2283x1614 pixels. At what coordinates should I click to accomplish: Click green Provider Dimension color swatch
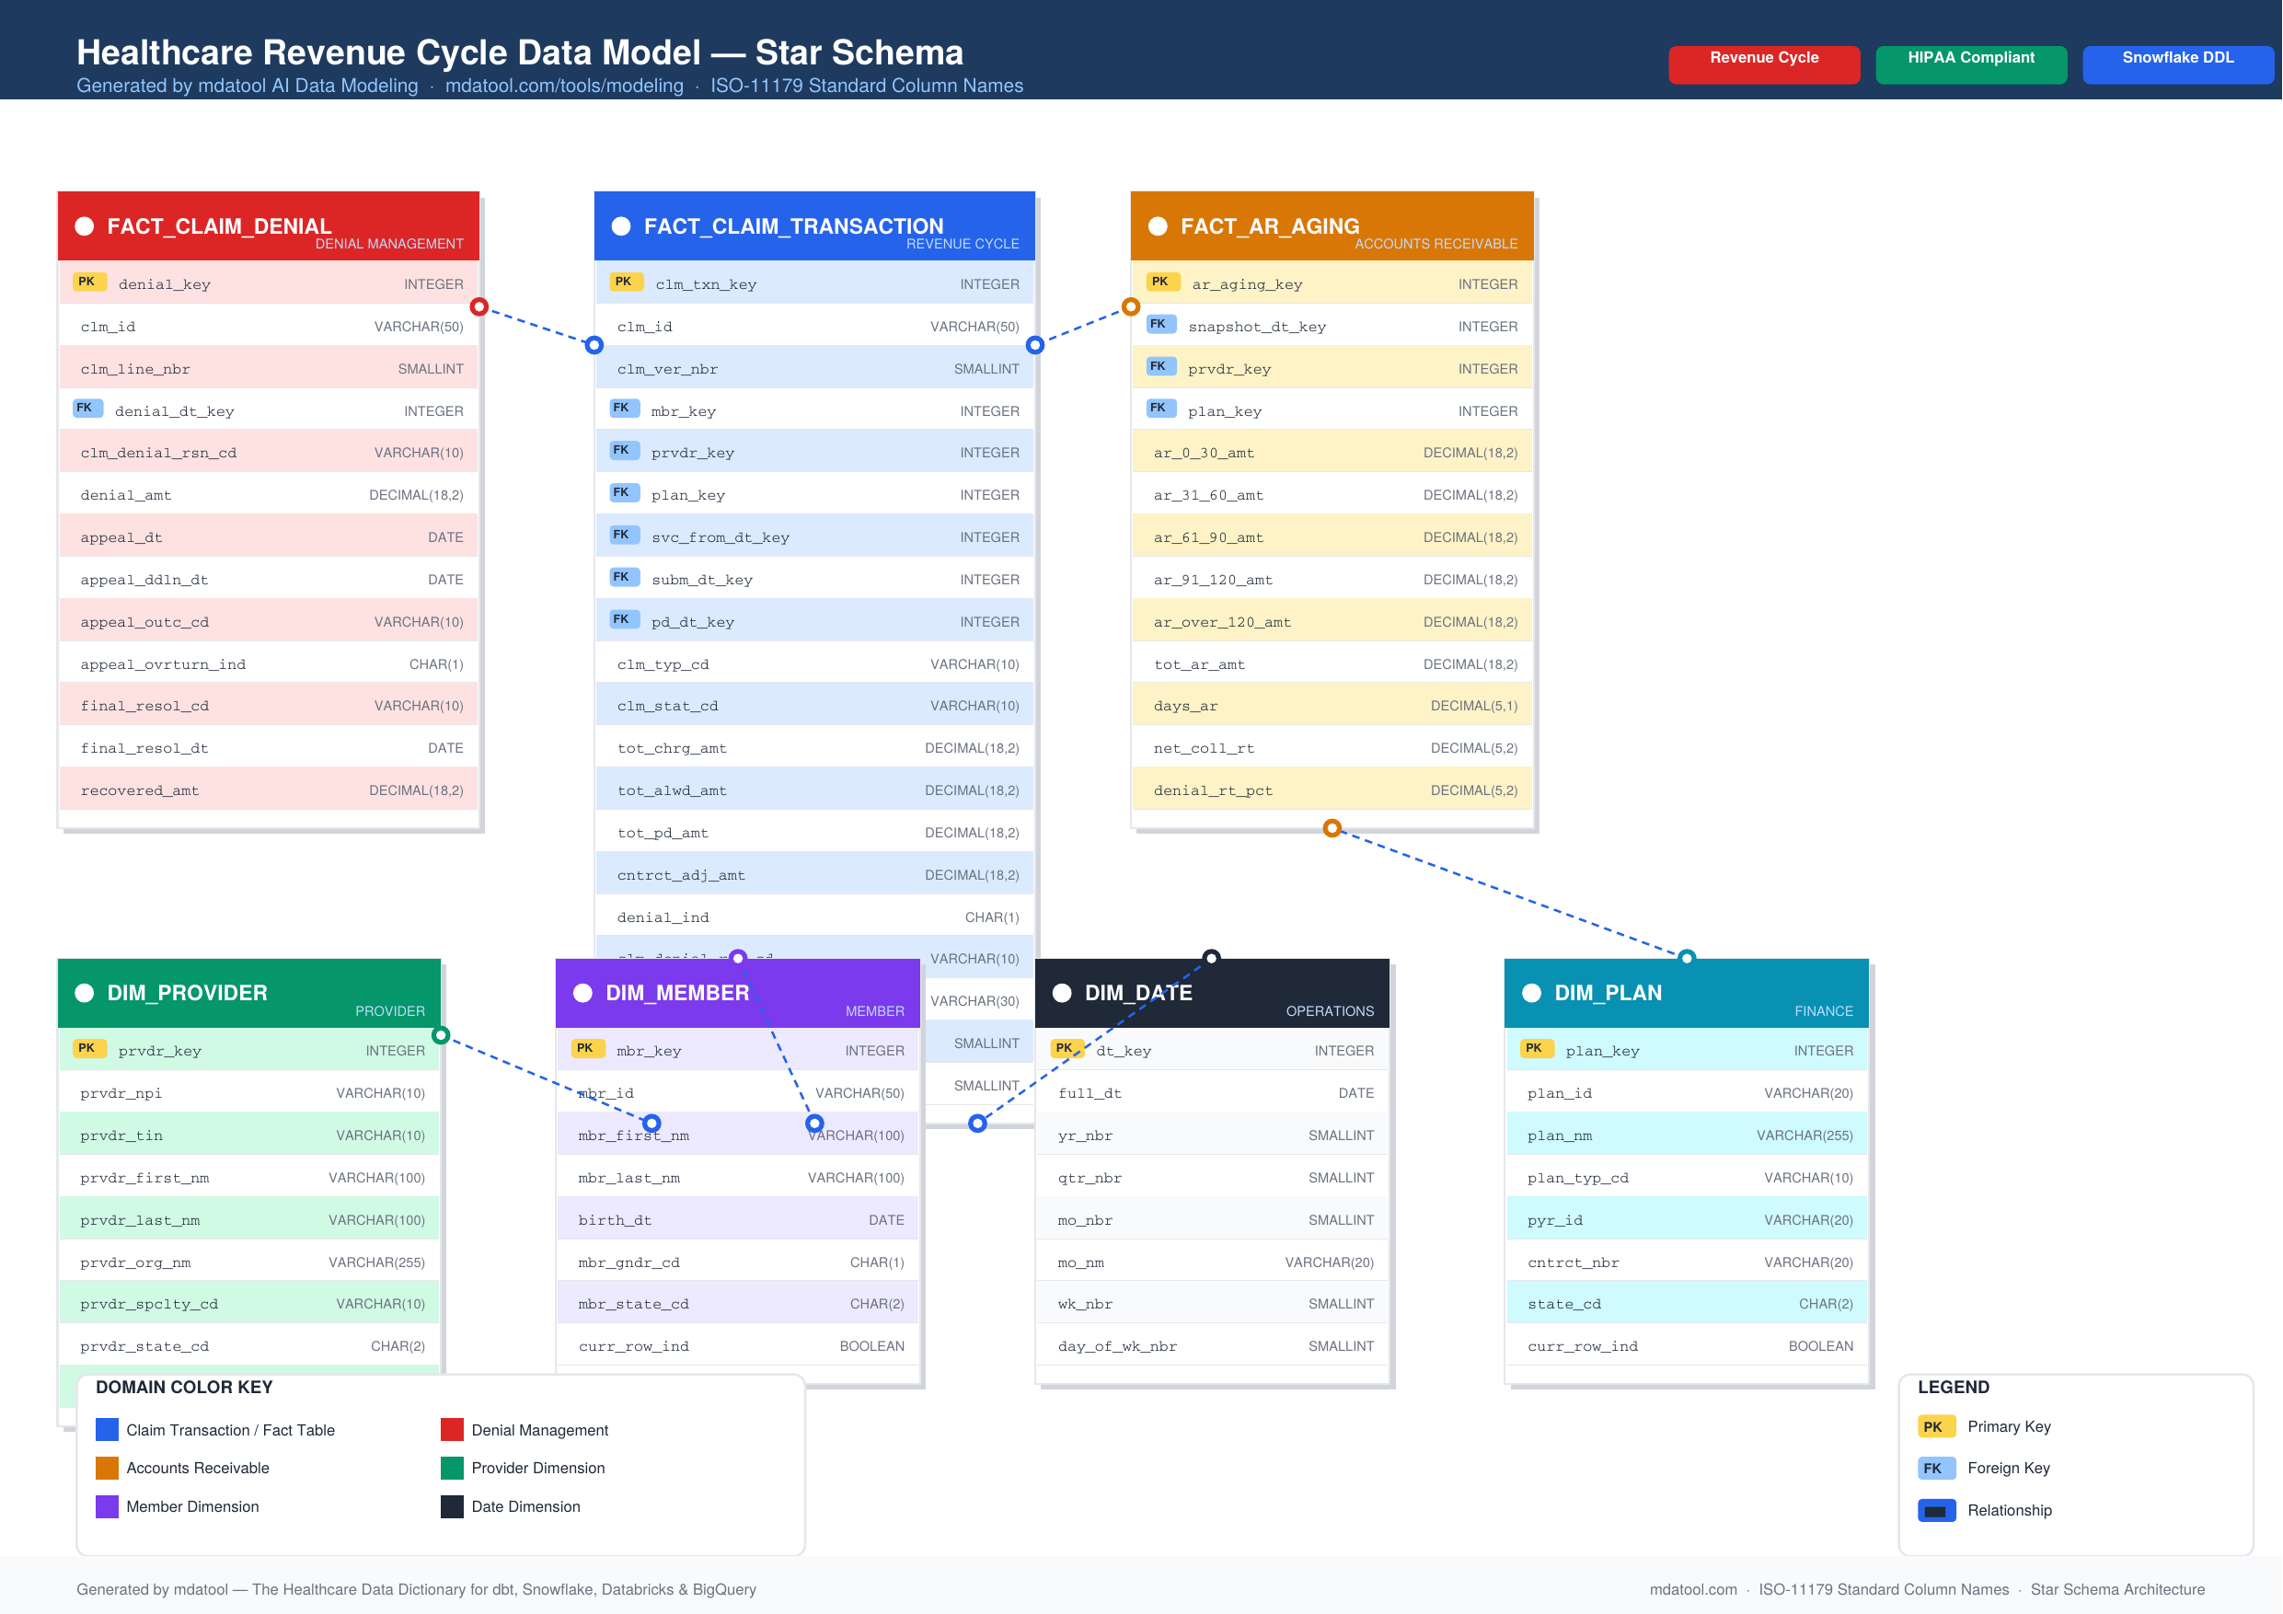(x=452, y=1469)
